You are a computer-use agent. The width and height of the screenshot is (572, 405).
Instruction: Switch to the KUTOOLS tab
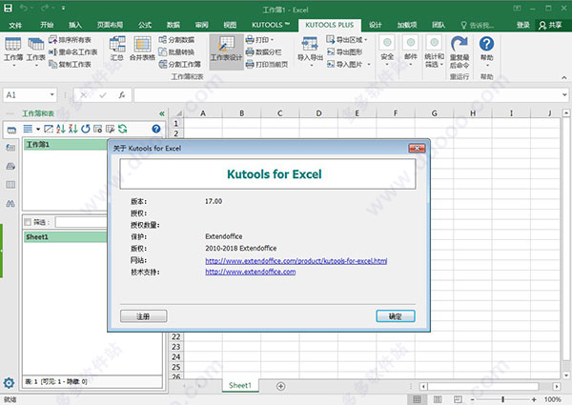(x=271, y=25)
